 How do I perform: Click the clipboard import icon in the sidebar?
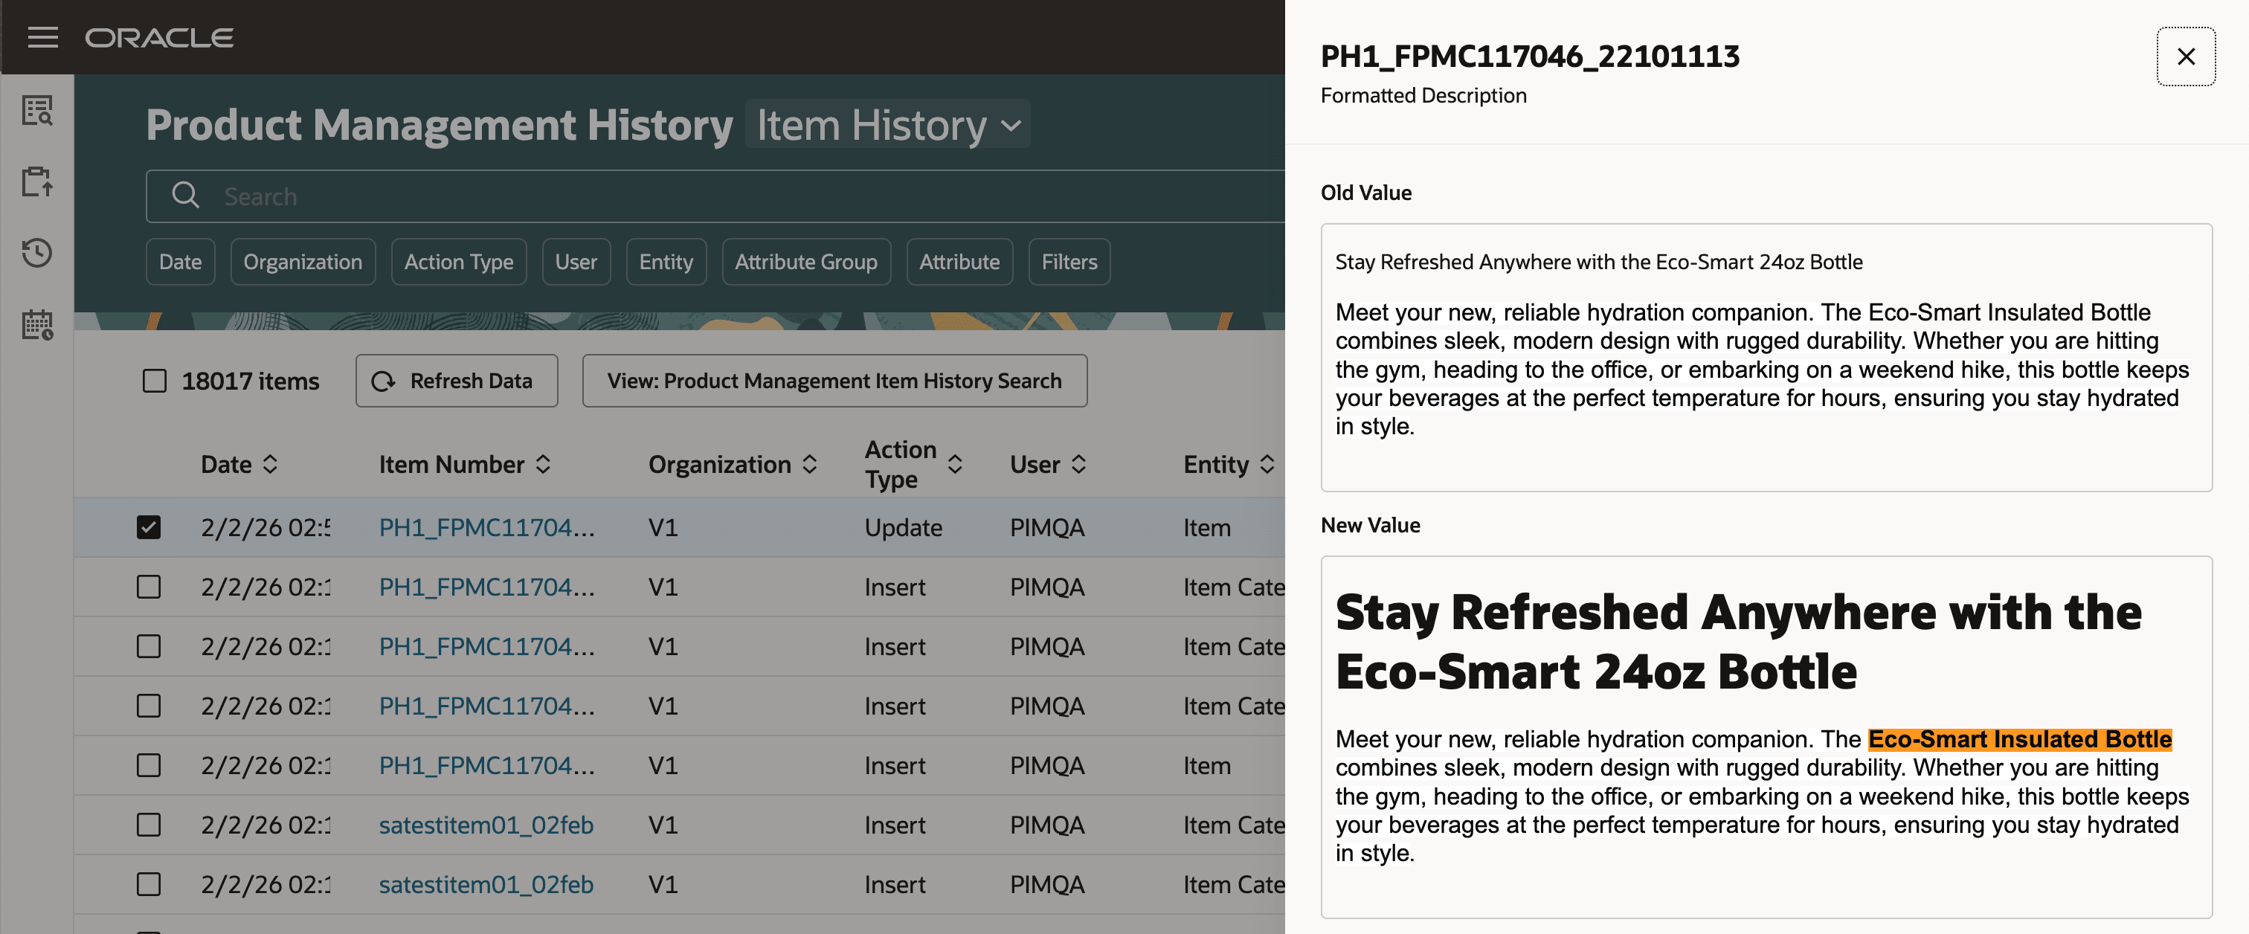pos(36,182)
